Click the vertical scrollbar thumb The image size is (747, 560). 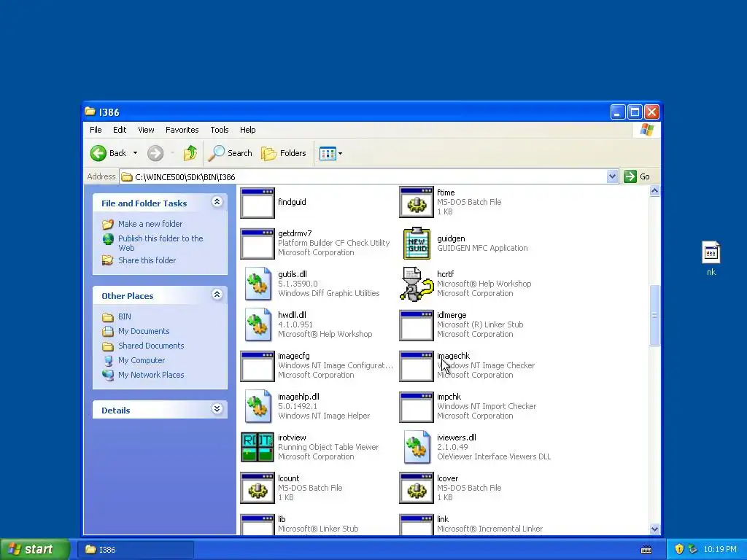tap(654, 315)
